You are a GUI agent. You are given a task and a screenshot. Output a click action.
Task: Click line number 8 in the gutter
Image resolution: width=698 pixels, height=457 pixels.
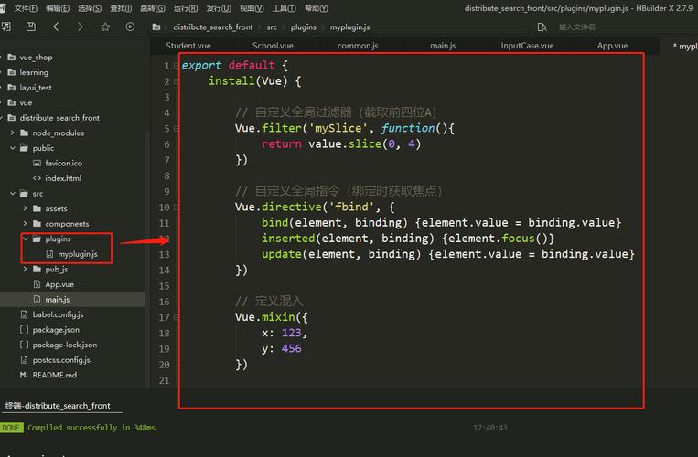click(166, 176)
